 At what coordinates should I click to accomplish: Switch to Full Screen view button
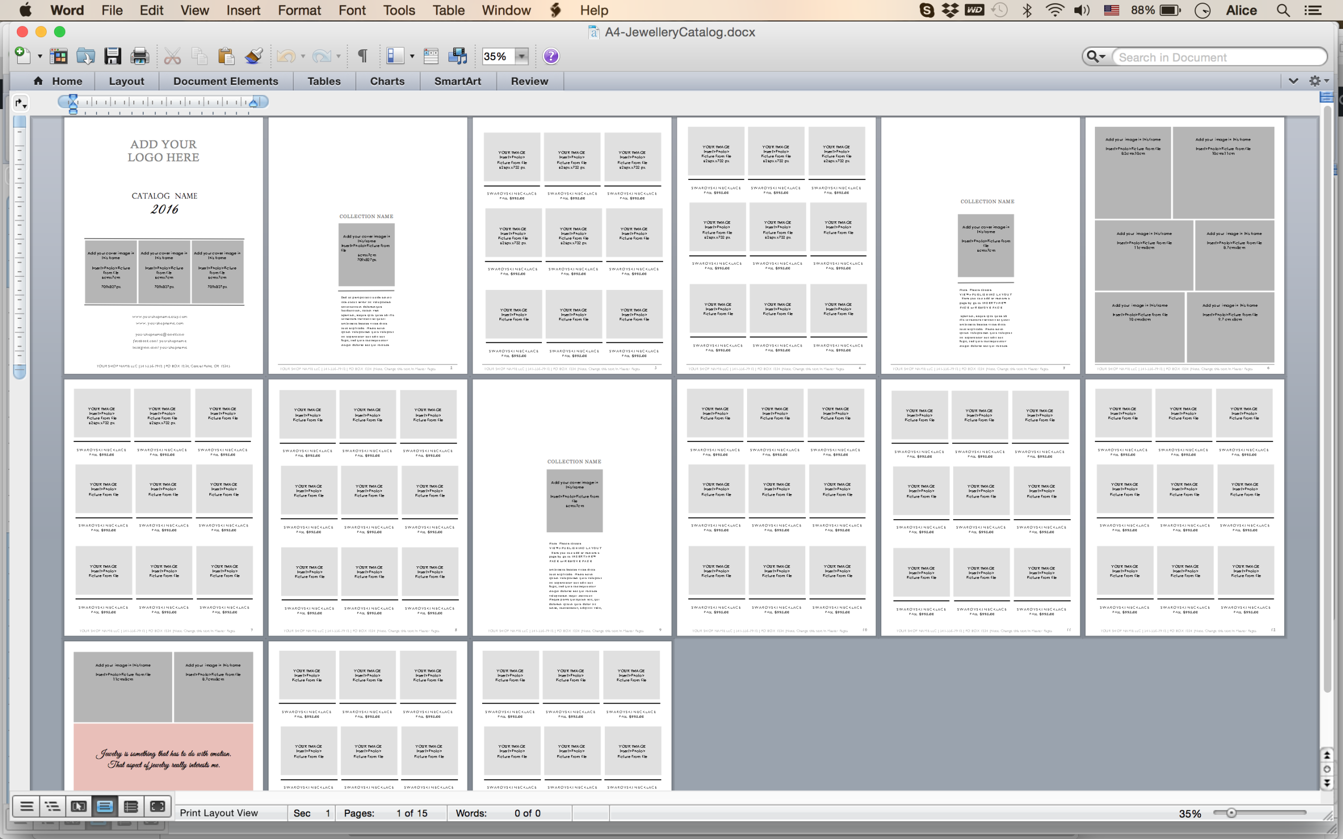(x=157, y=806)
